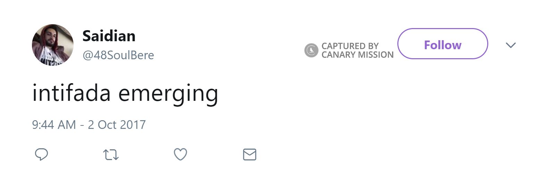549x185 pixels.
Task: Like the tweet with the heart icon
Action: tap(180, 155)
